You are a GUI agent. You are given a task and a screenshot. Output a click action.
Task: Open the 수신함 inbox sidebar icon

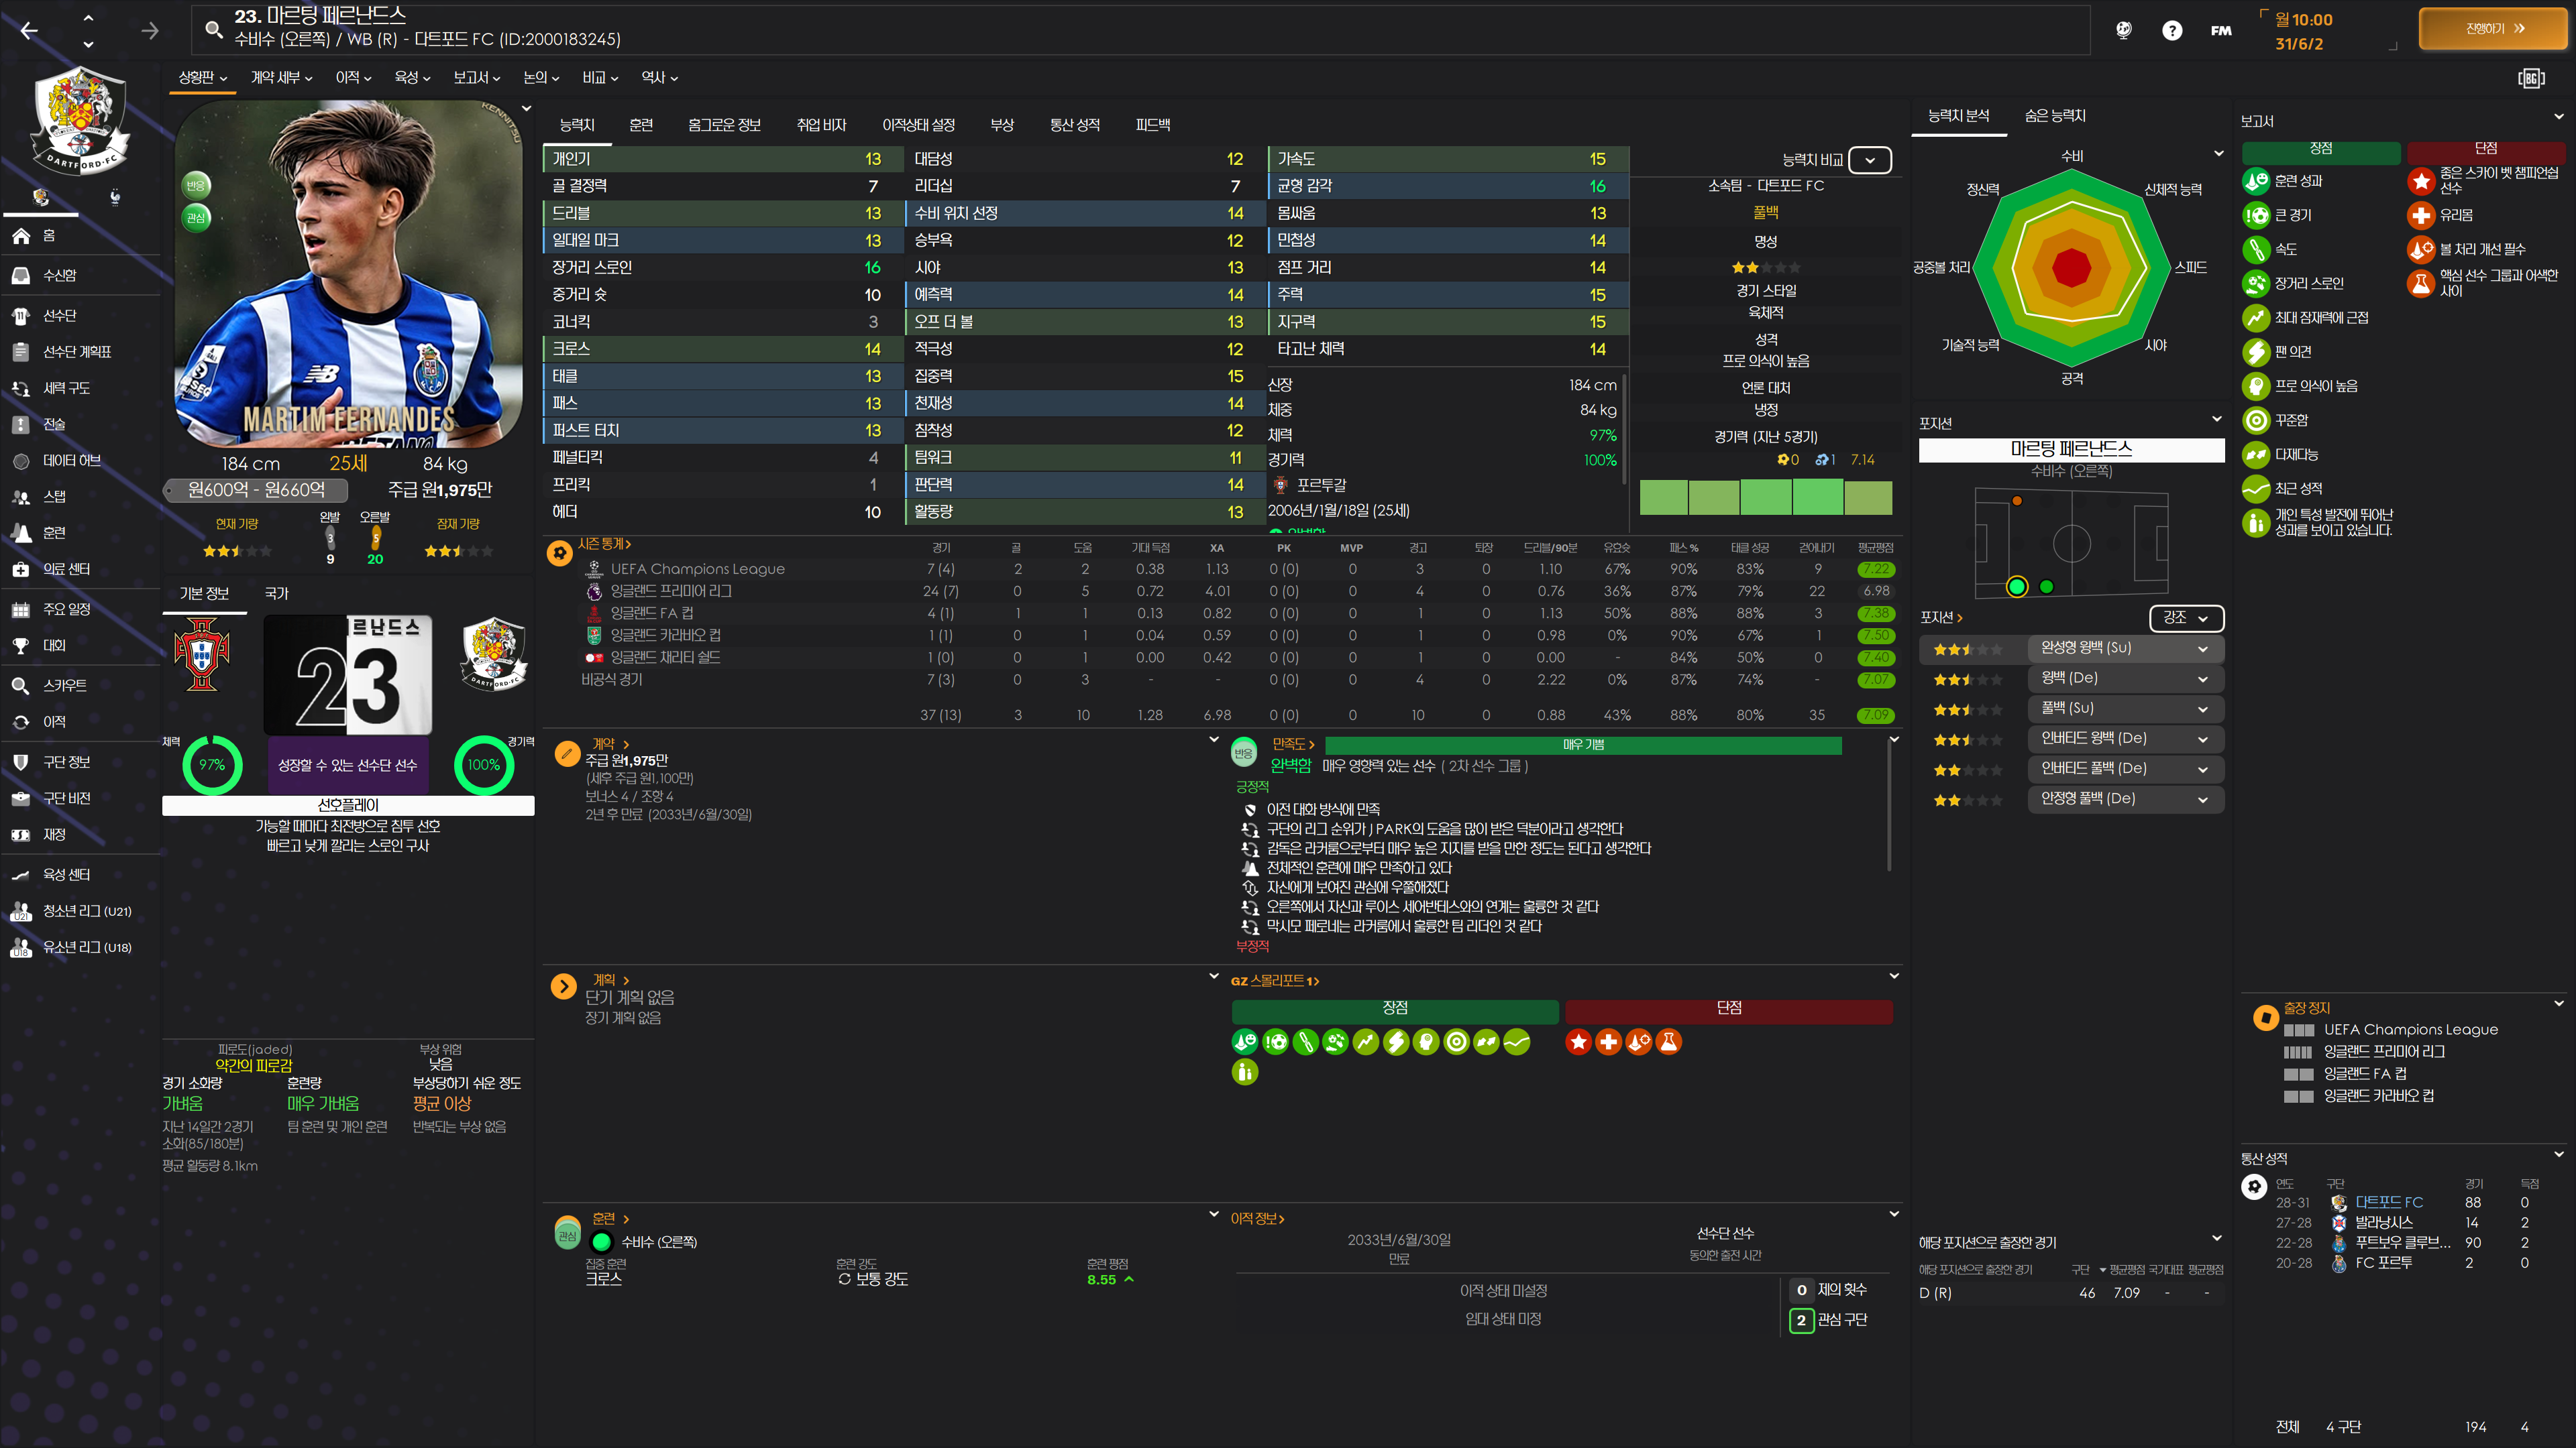21,275
